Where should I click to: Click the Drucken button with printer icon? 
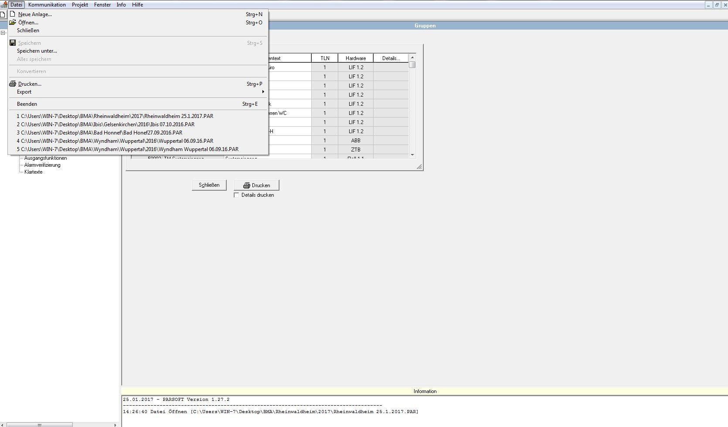(x=257, y=185)
